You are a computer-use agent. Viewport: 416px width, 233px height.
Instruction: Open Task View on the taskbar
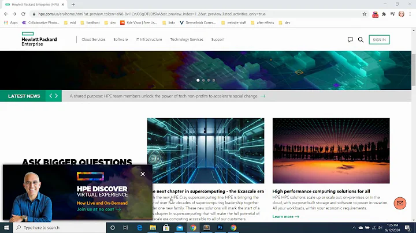pos(126,228)
